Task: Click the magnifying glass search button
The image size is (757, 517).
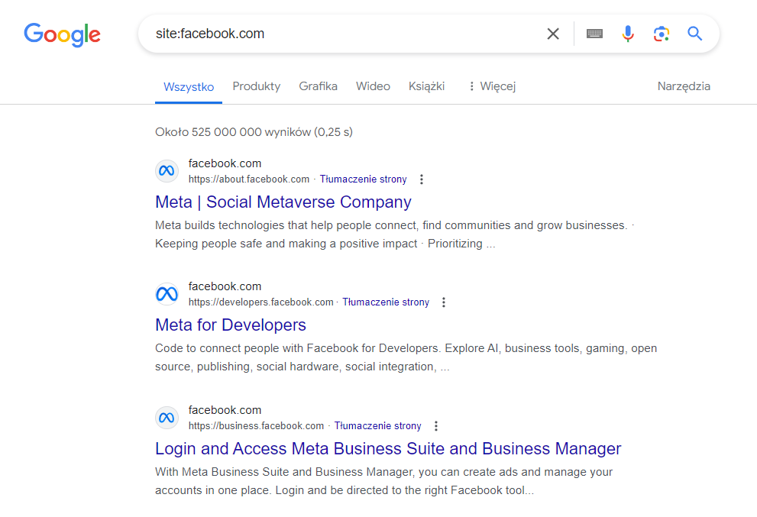Action: click(x=694, y=34)
